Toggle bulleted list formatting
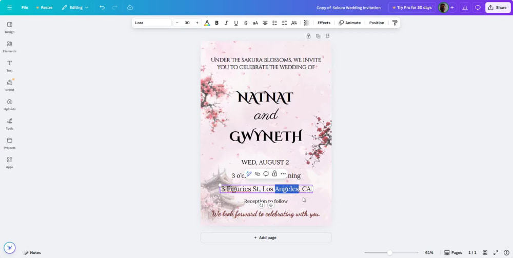The height and width of the screenshot is (258, 513). (x=275, y=23)
